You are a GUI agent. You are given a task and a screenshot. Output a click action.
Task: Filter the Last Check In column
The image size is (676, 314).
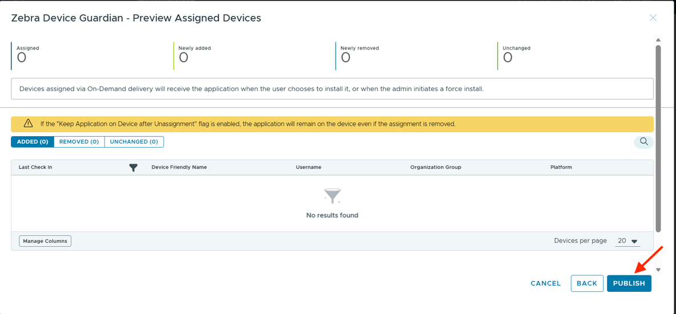[x=134, y=168]
